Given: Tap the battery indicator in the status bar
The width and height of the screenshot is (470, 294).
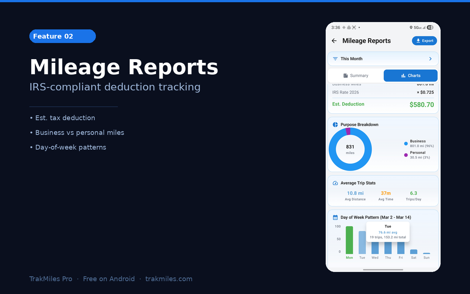Looking at the screenshot, I should (429, 27).
